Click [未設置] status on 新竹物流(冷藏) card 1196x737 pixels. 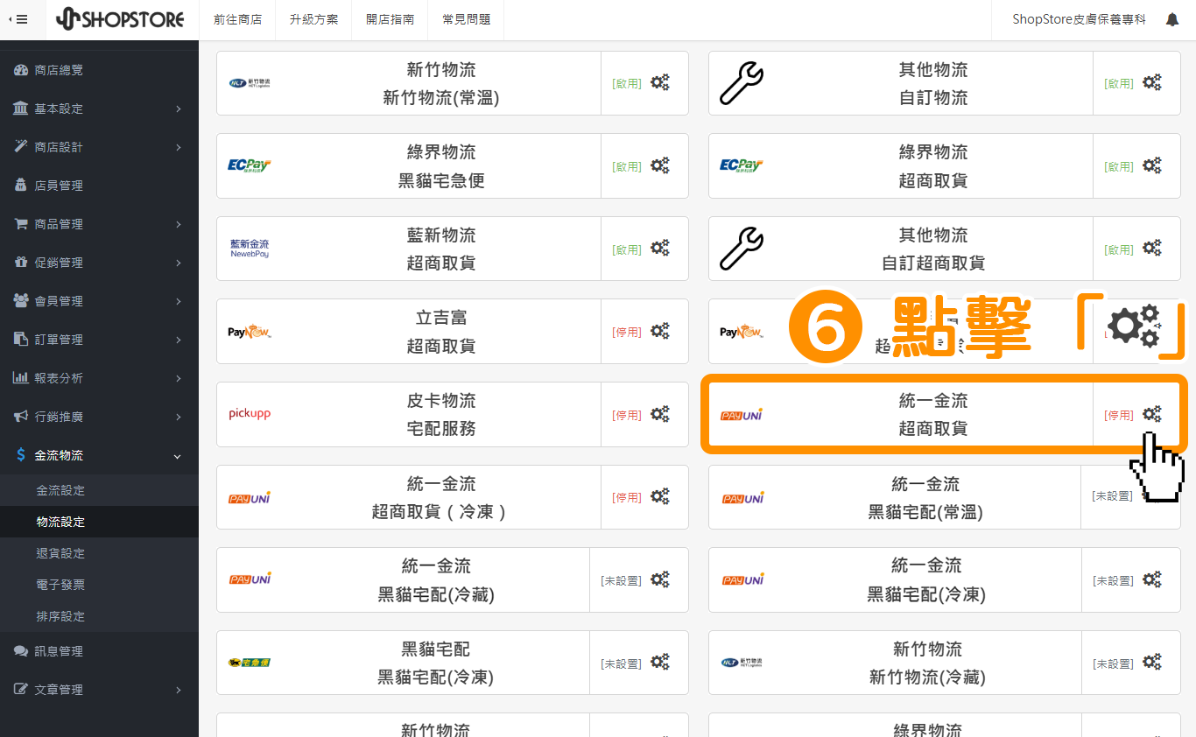pos(1113,663)
